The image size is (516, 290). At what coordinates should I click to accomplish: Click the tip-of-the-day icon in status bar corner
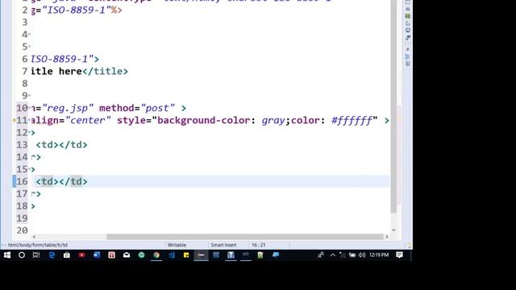(409, 245)
